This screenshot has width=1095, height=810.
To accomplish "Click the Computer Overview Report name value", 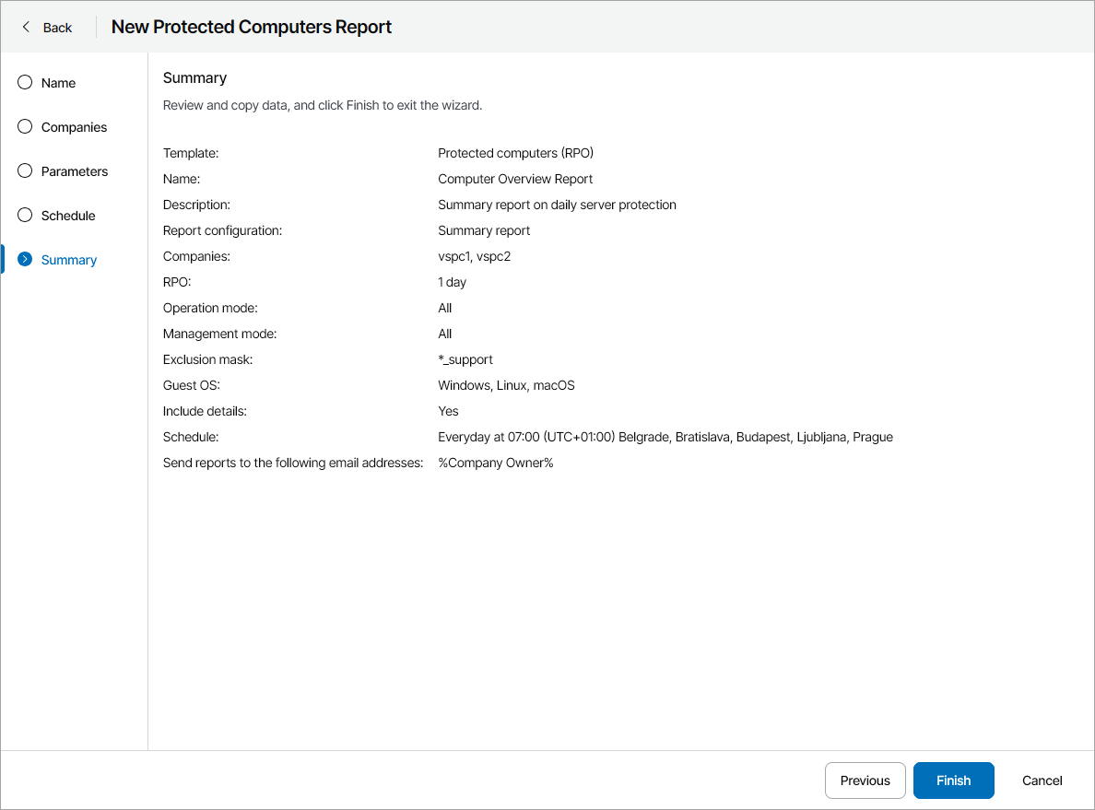I will pyautogui.click(x=515, y=179).
